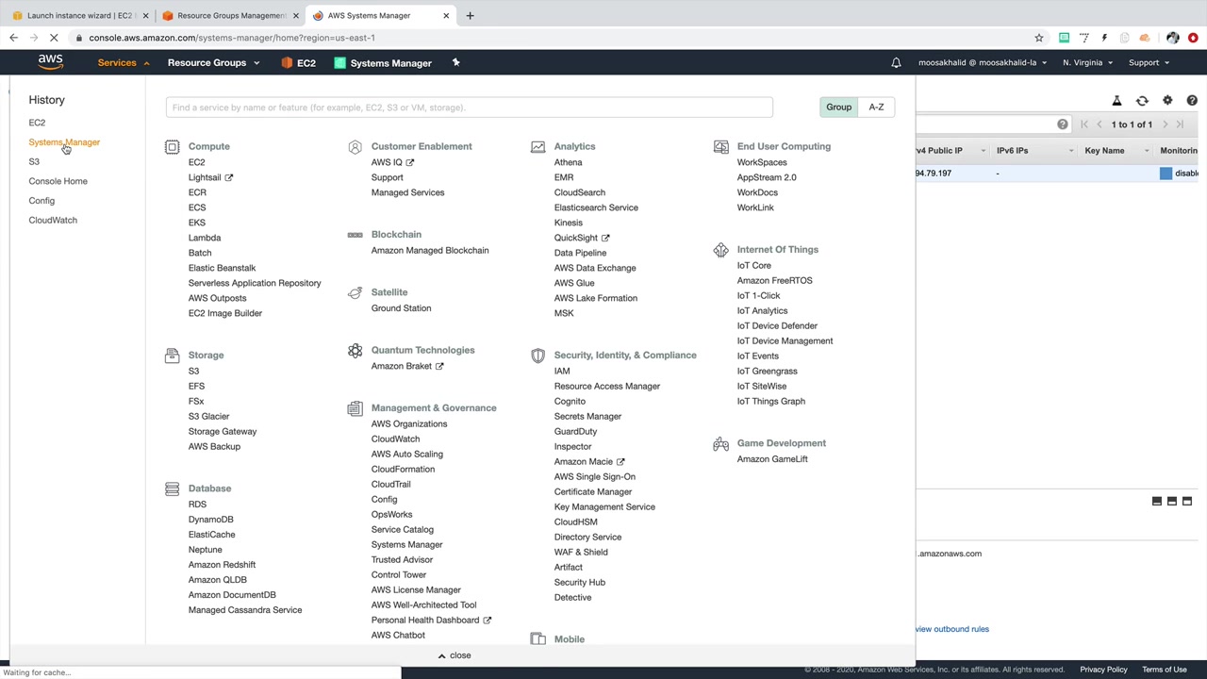Open a new browser tab

click(471, 15)
